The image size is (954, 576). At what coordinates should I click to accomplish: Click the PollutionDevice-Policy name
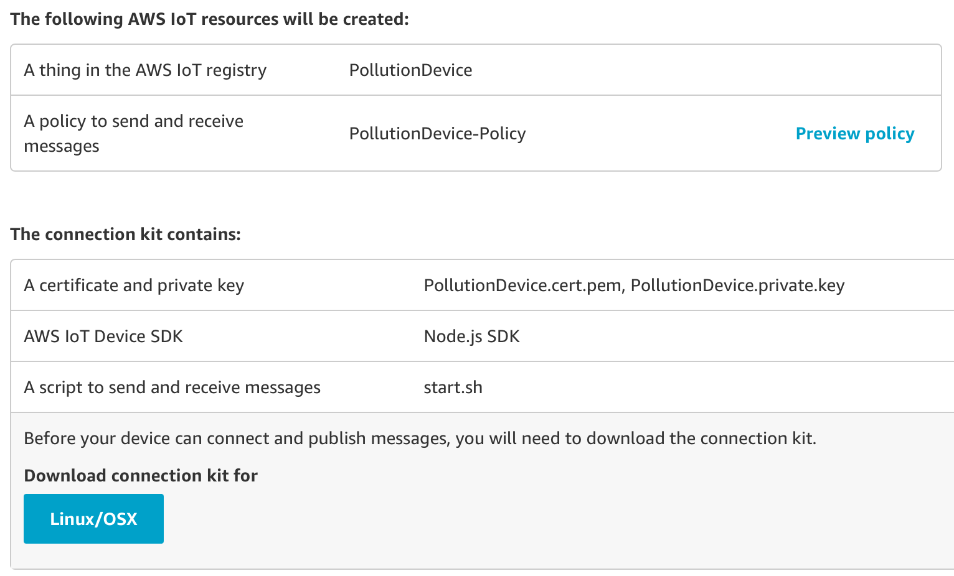pos(437,134)
